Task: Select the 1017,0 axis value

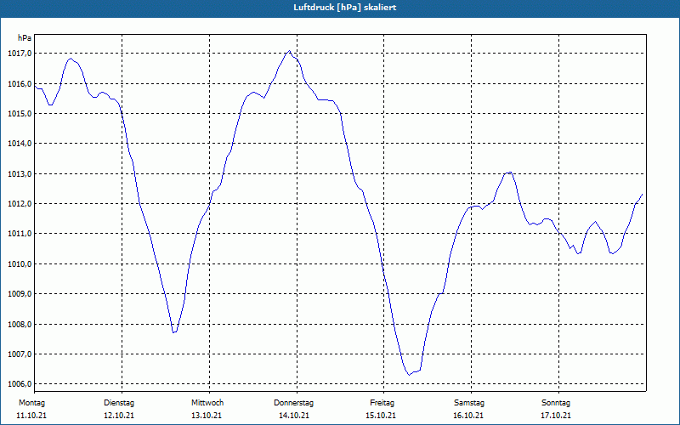Action: coord(20,54)
